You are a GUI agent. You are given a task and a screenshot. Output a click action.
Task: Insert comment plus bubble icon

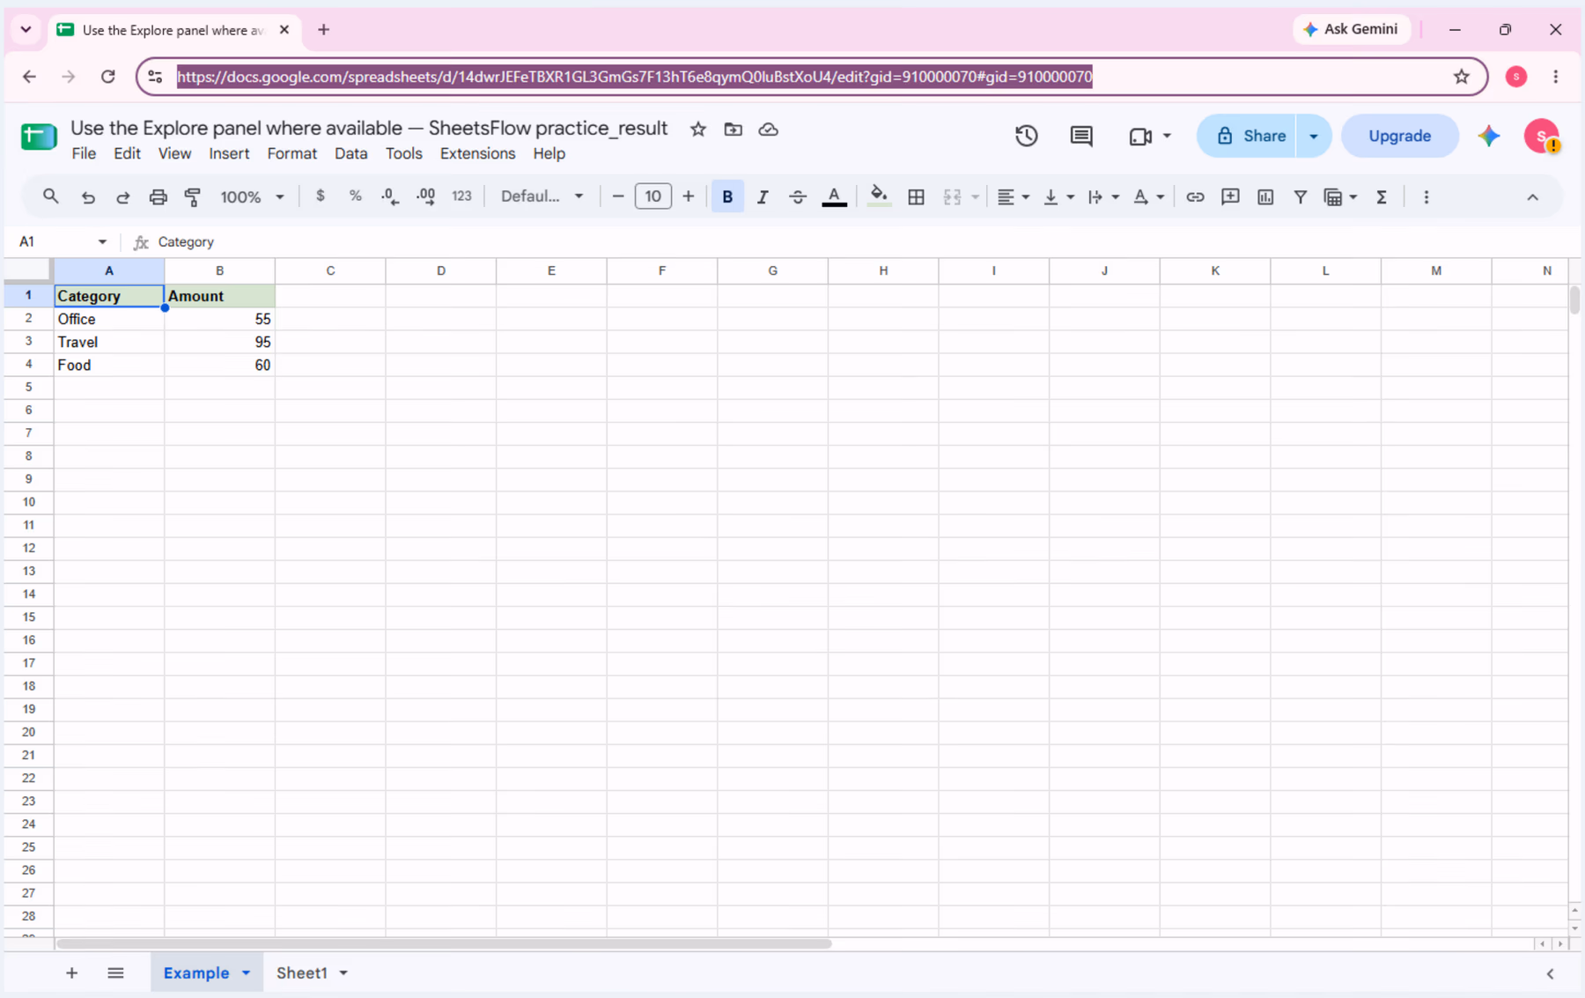pyautogui.click(x=1230, y=197)
